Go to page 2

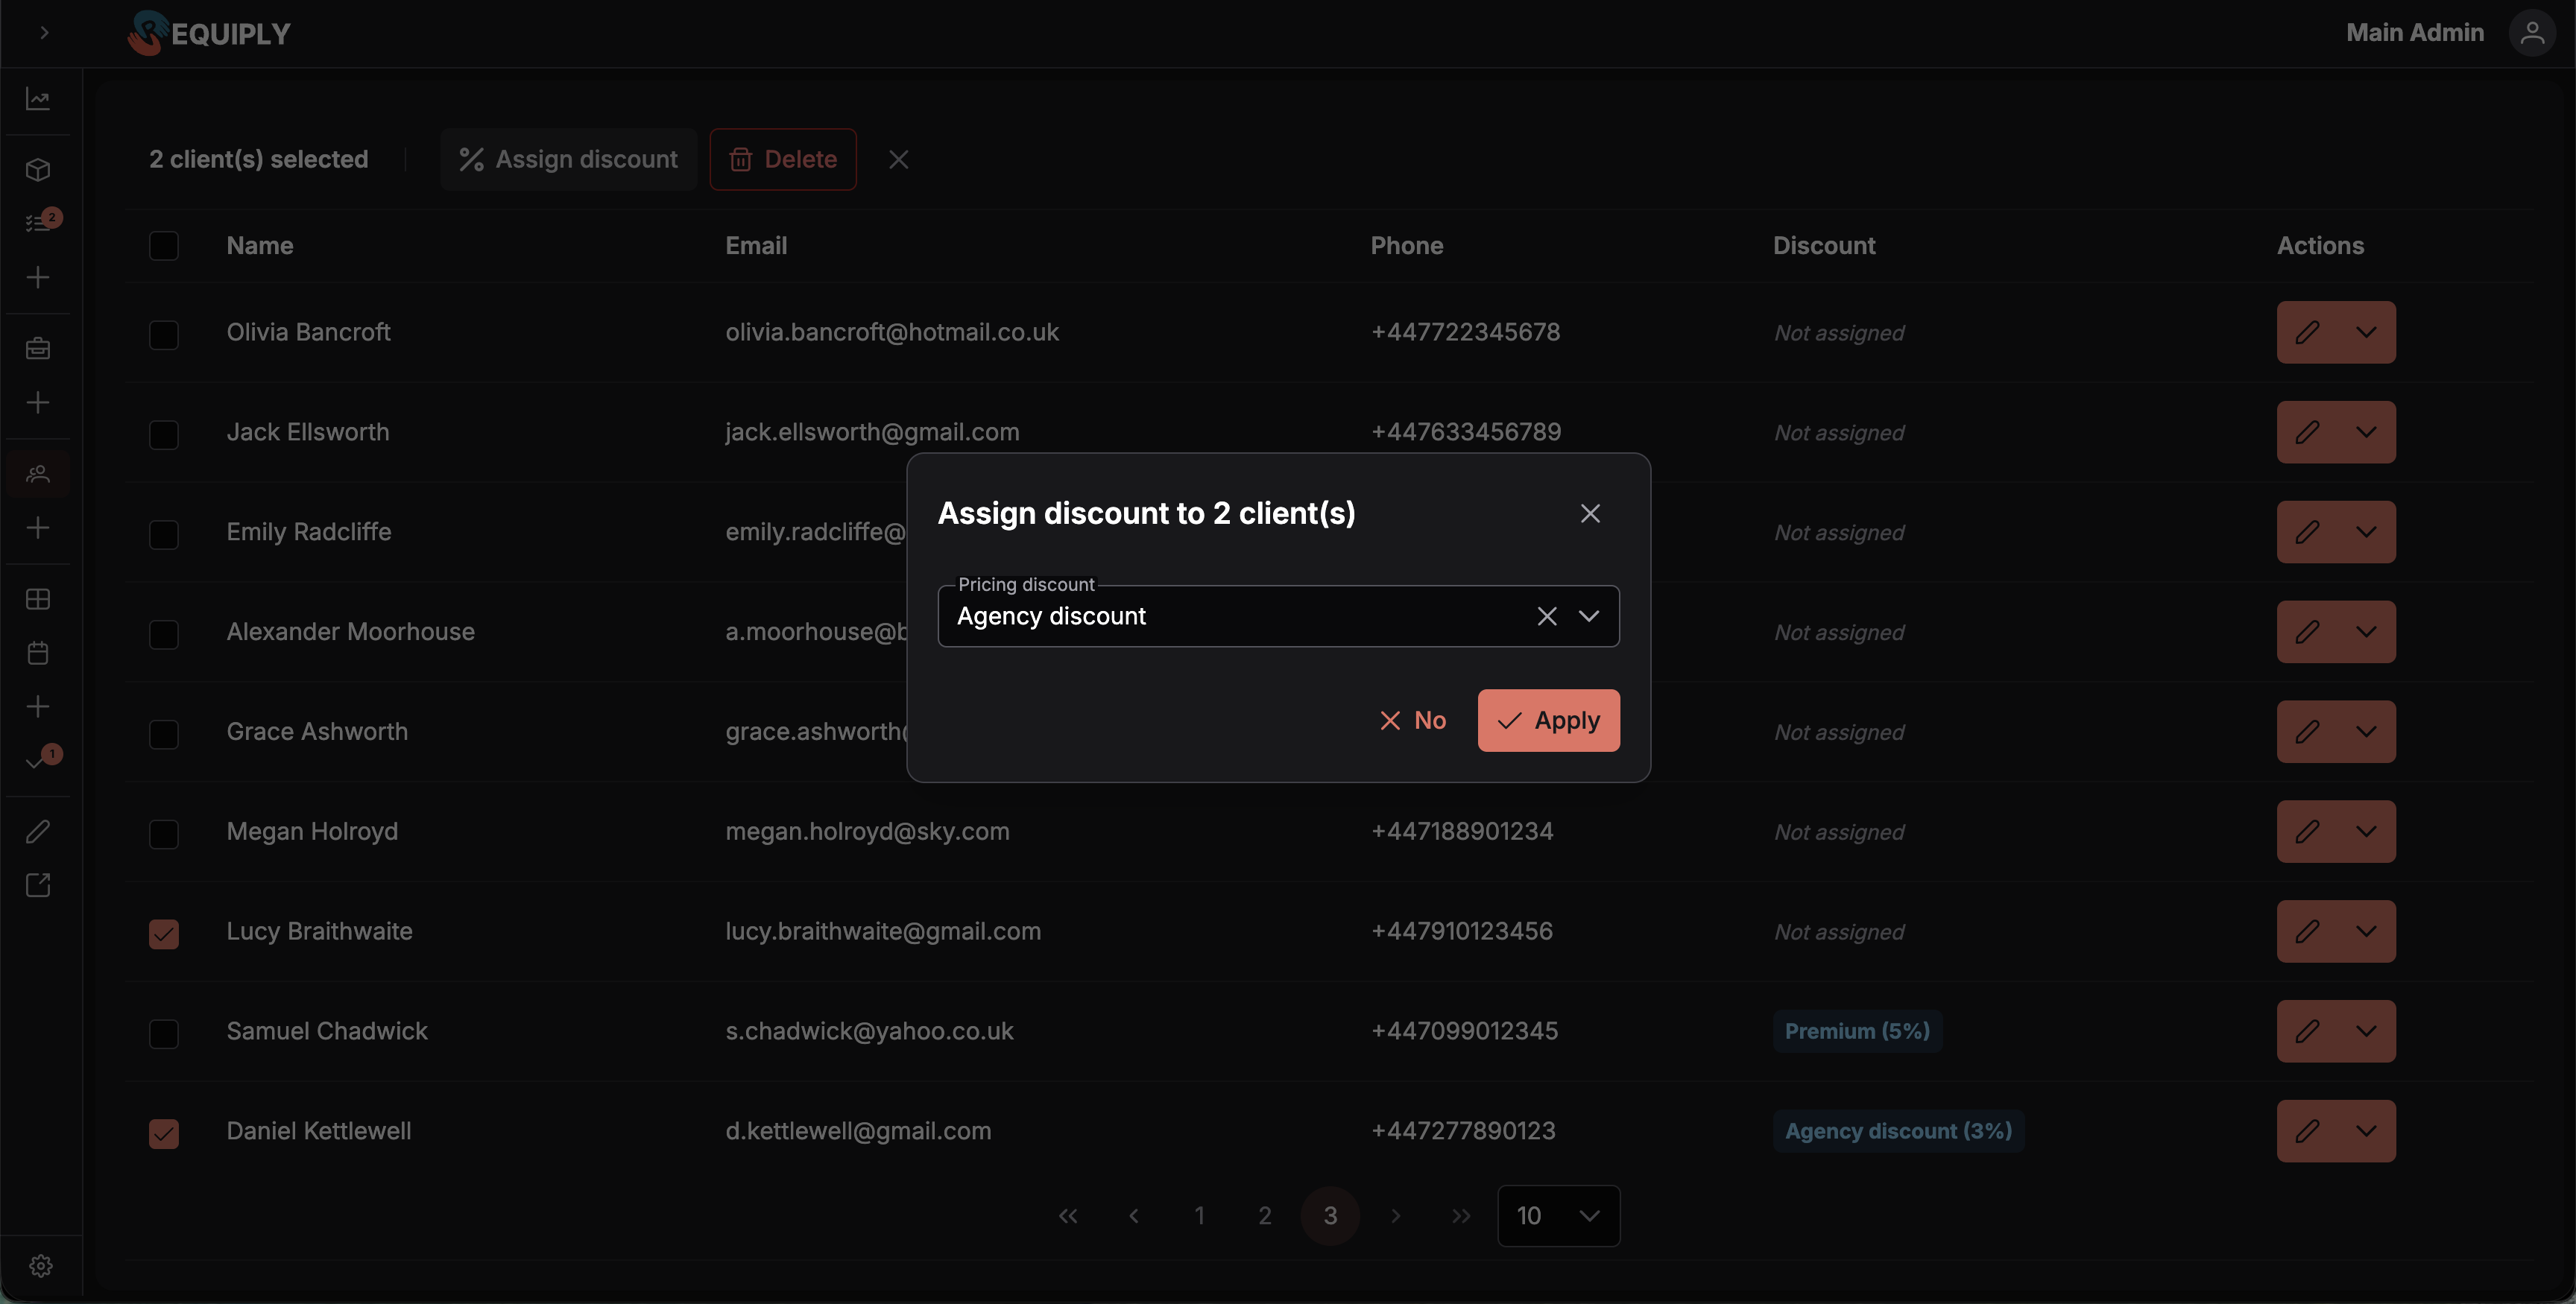click(x=1264, y=1216)
